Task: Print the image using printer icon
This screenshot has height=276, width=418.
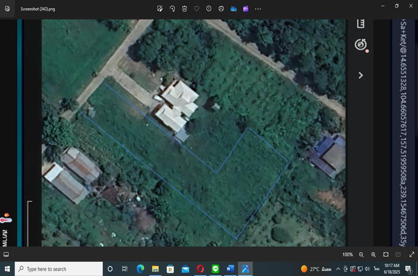Action: (x=221, y=9)
